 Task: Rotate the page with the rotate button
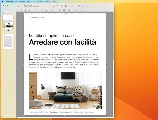click(79, 6)
